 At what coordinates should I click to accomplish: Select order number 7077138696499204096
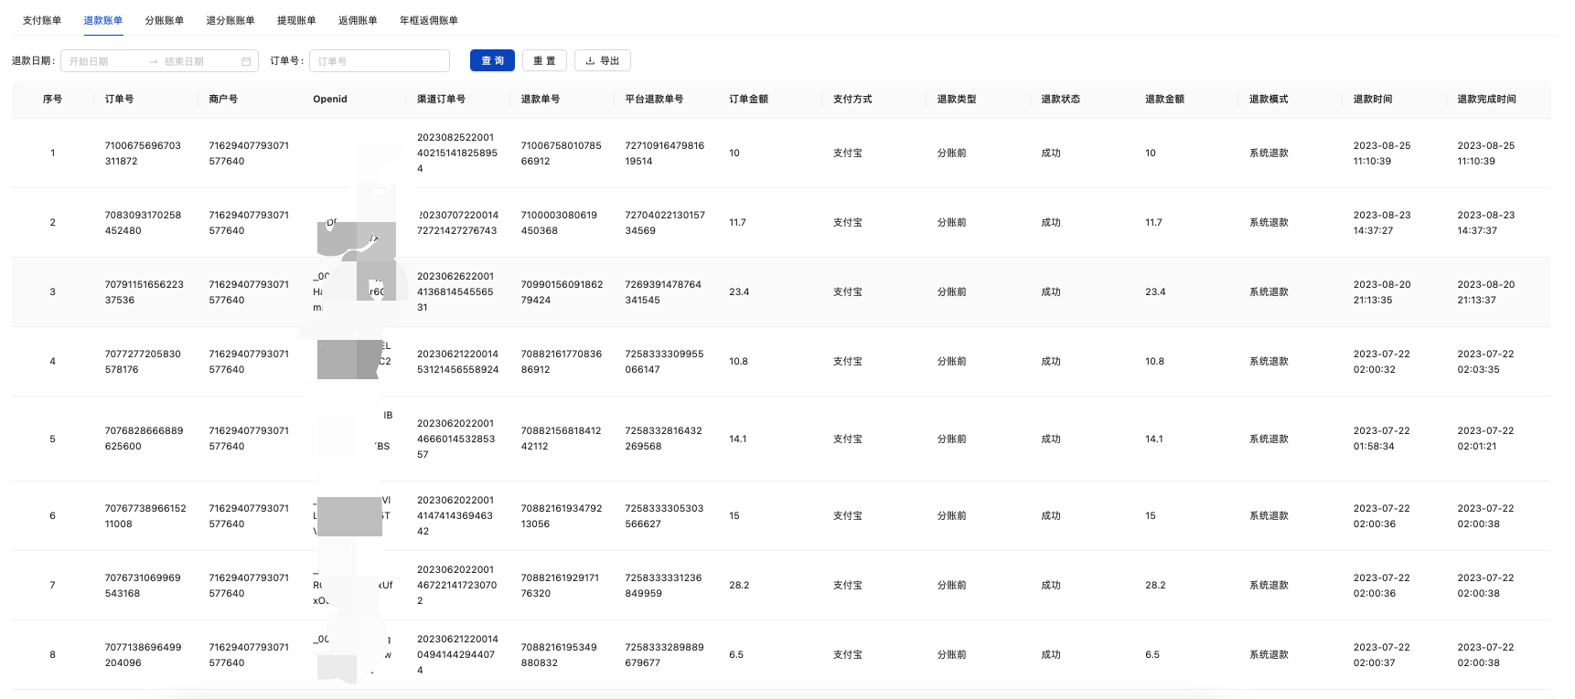[x=143, y=654]
